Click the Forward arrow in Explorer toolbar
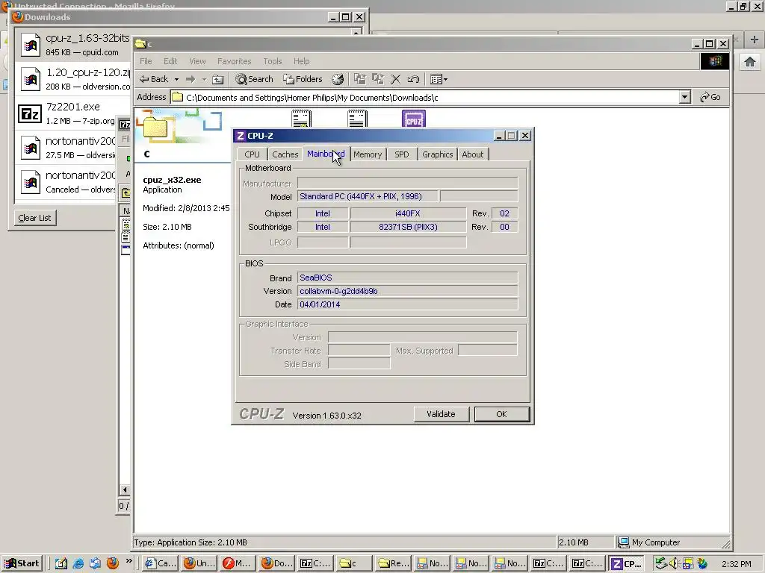 pyautogui.click(x=191, y=79)
